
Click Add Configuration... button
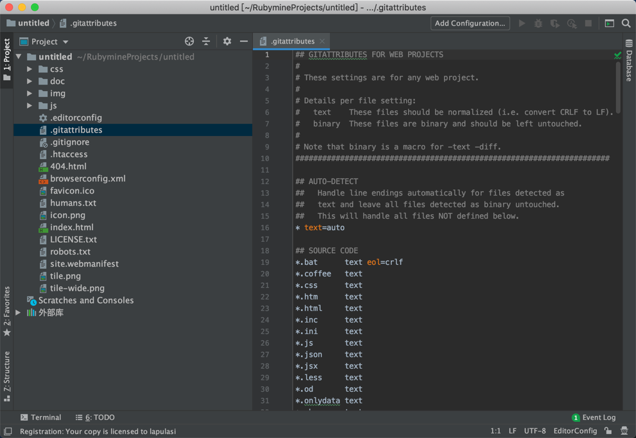pyautogui.click(x=470, y=24)
